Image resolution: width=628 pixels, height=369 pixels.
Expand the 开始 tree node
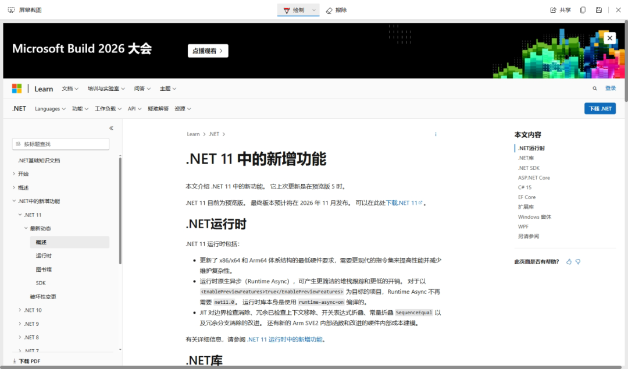14,173
